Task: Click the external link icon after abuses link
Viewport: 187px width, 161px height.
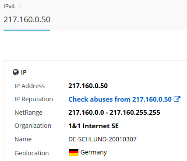Action: point(177,99)
